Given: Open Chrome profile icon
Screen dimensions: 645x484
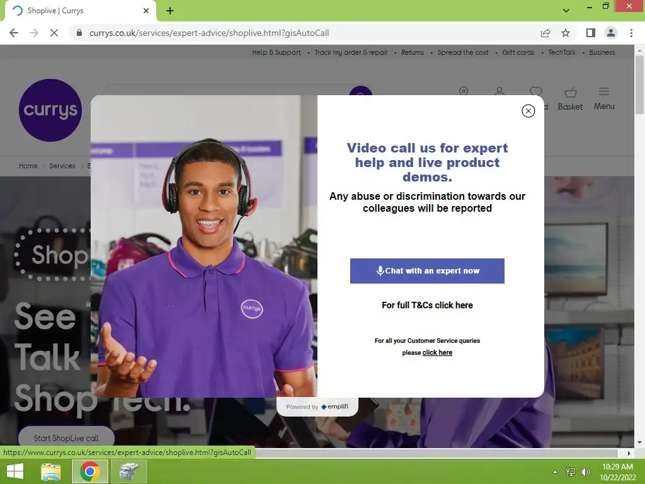Looking at the screenshot, I should [611, 33].
